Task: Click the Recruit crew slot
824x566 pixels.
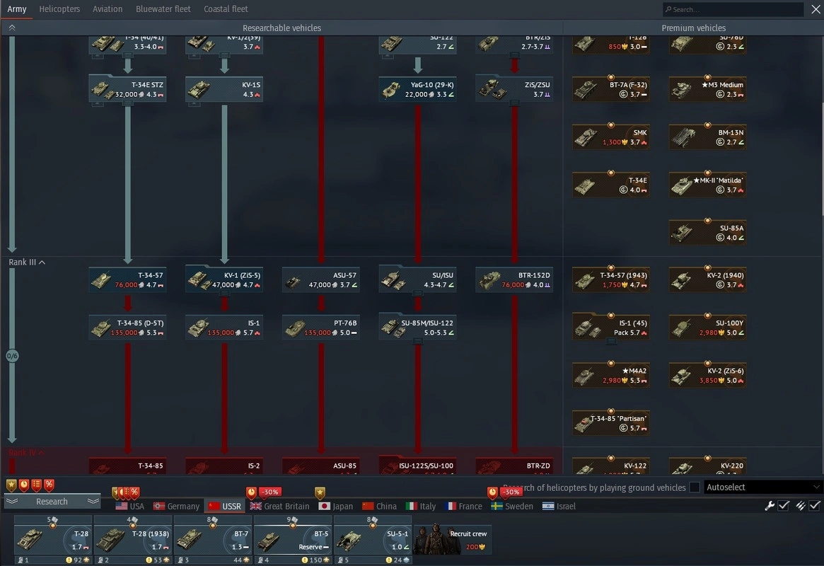Action: pos(453,540)
